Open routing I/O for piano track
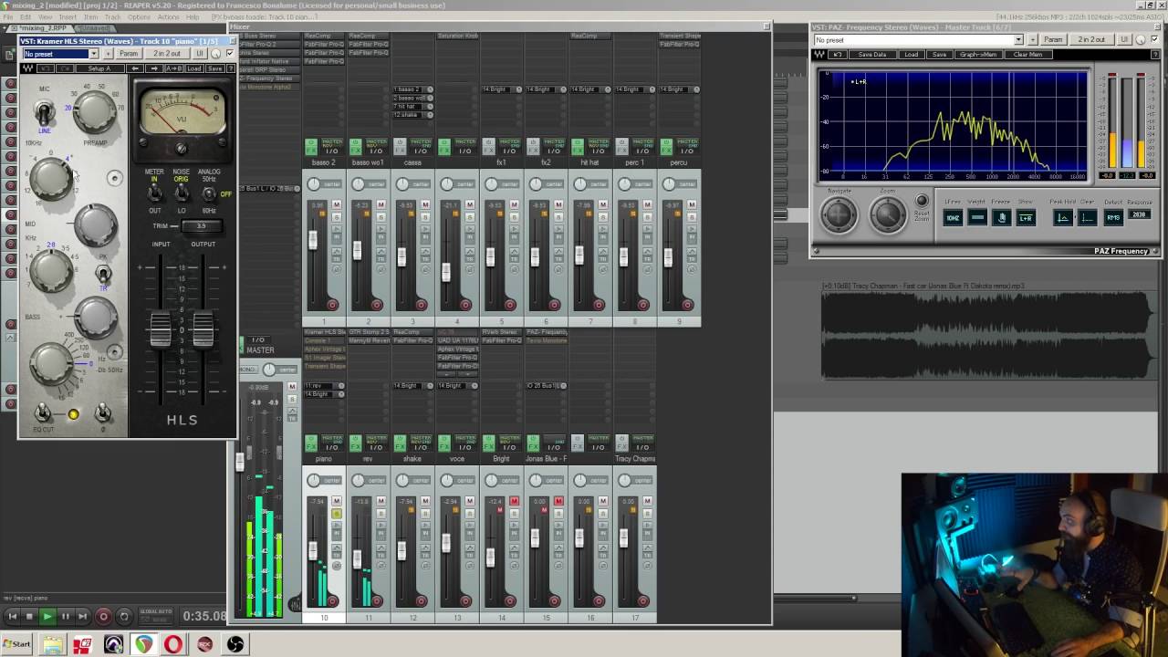 point(332,447)
